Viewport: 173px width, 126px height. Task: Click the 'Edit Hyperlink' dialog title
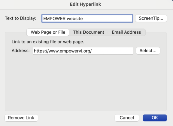pyautogui.click(x=85, y=4)
